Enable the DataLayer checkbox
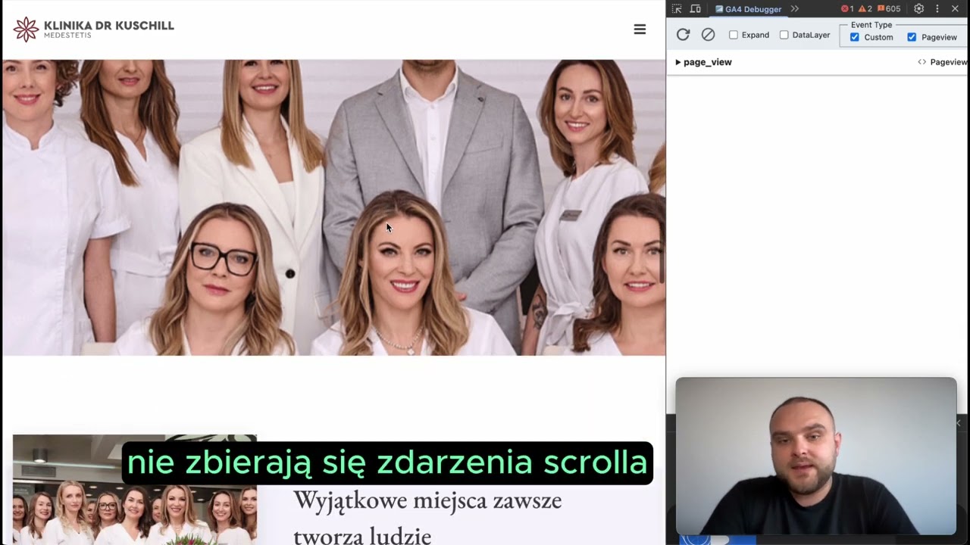This screenshot has height=545, width=970. point(784,35)
